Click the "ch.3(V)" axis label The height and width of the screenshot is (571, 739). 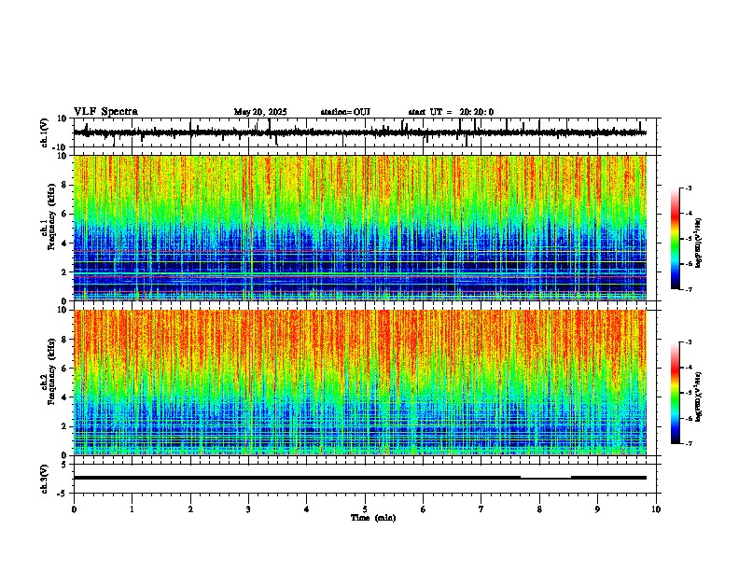45,480
